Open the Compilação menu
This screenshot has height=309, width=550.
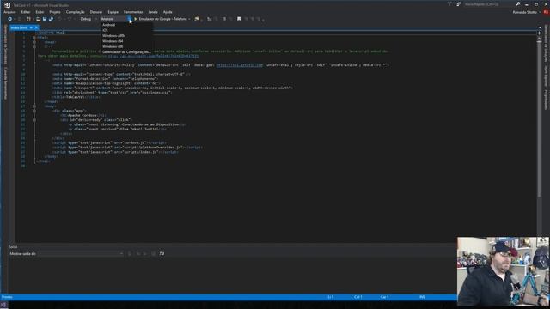(x=75, y=12)
